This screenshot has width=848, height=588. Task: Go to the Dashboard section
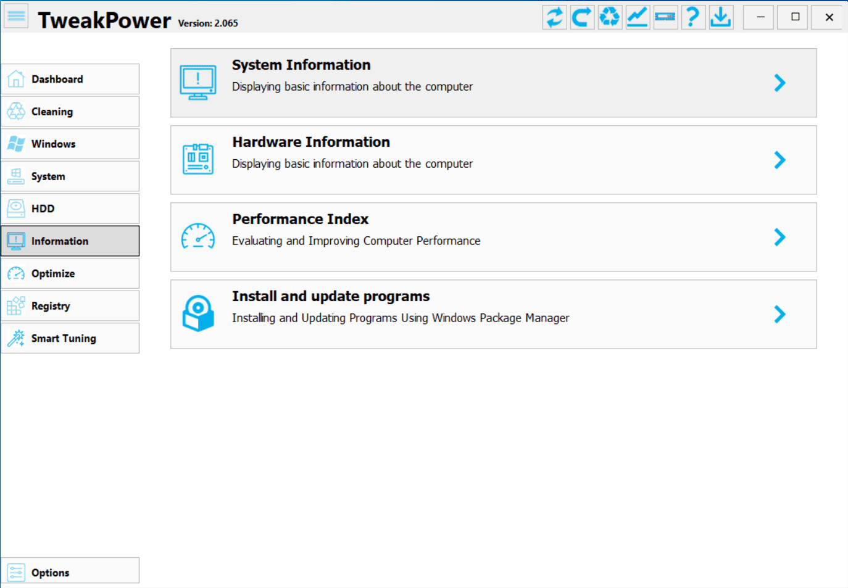(x=70, y=79)
